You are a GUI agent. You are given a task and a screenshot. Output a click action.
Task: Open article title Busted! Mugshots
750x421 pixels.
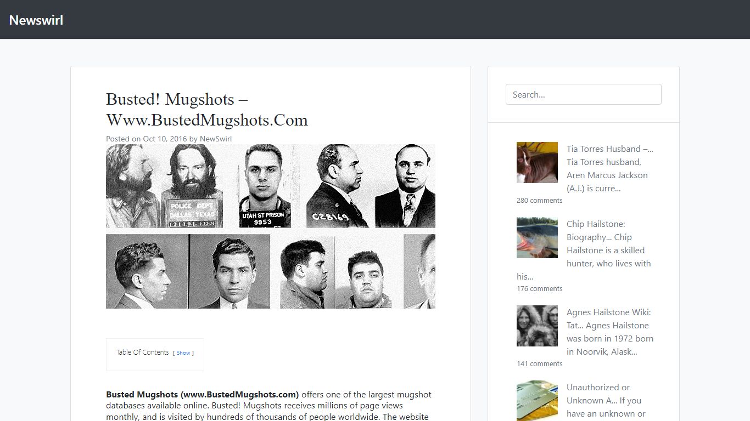coord(207,110)
